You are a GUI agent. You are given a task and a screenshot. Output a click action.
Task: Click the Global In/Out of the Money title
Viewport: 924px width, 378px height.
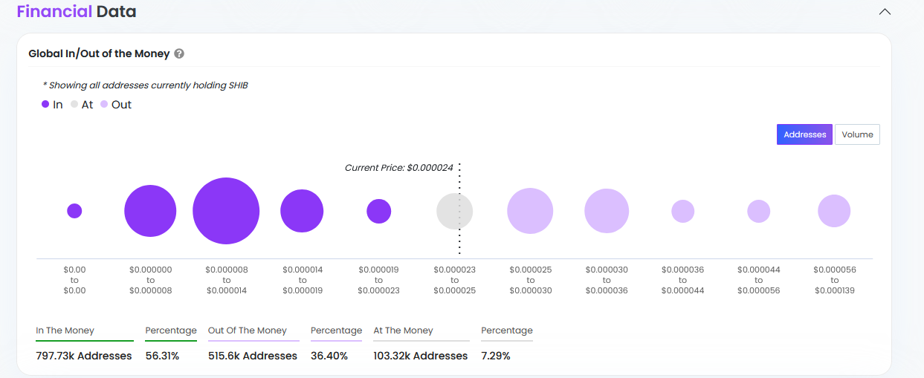(99, 54)
